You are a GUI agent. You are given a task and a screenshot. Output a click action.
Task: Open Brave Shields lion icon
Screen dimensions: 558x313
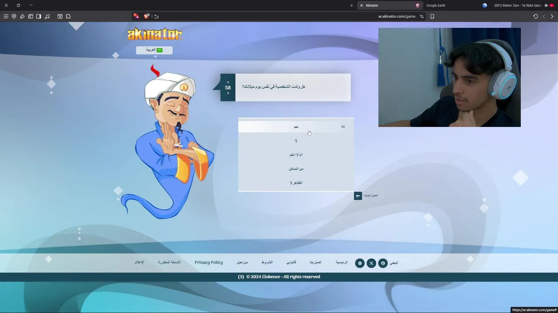tap(146, 16)
